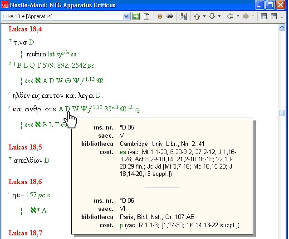Click manuscript number 579 in witness list

pos(49,65)
